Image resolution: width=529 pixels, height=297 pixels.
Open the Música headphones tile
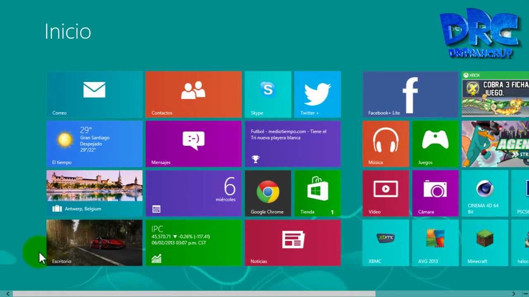coord(386,144)
